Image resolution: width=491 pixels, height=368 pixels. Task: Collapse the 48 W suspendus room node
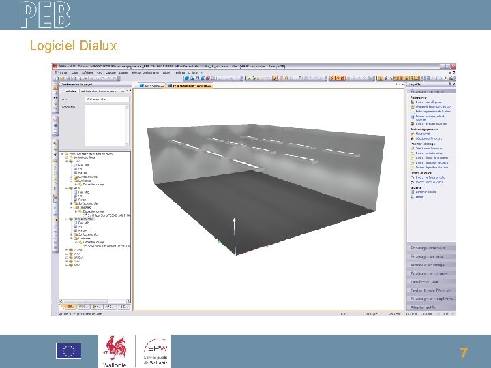pos(67,219)
